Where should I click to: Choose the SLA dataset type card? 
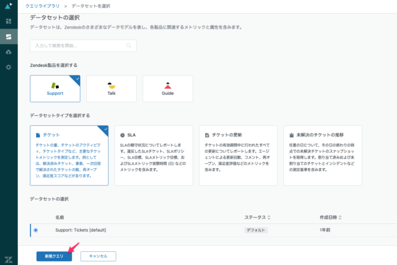[153, 156]
